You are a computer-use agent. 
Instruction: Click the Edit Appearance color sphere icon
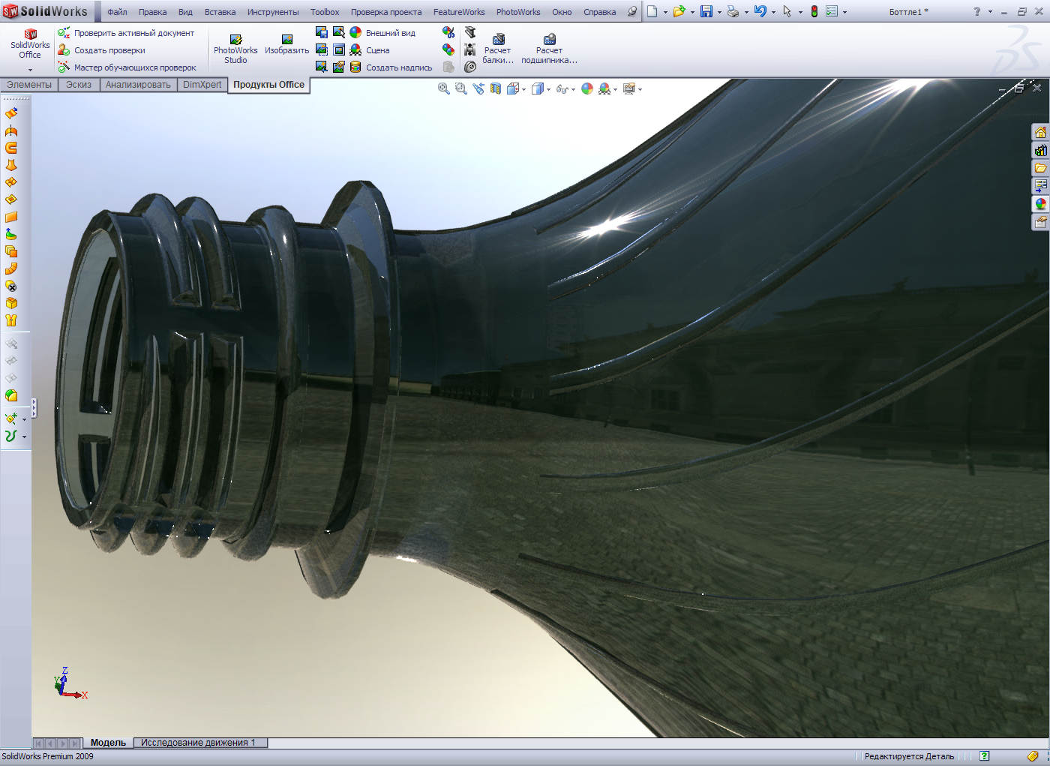pos(586,89)
